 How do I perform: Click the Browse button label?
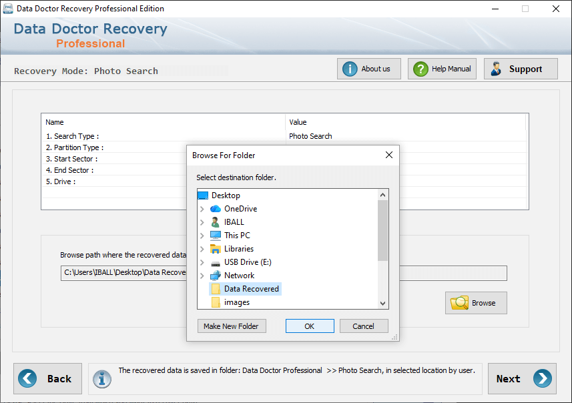tap(483, 303)
